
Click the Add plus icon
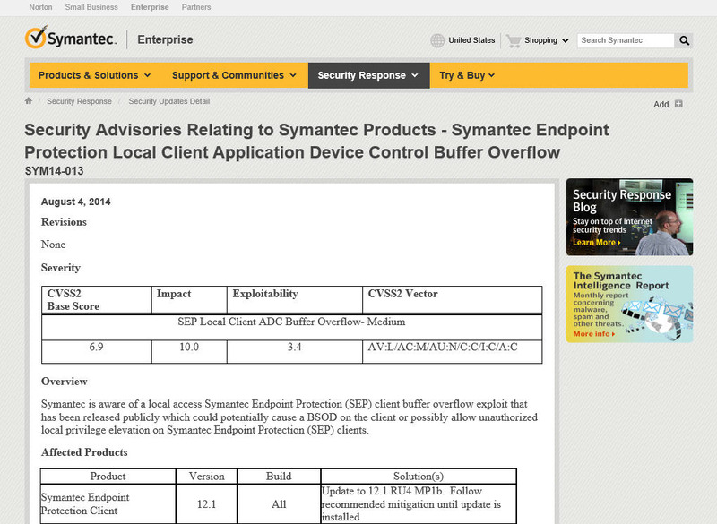click(x=678, y=104)
